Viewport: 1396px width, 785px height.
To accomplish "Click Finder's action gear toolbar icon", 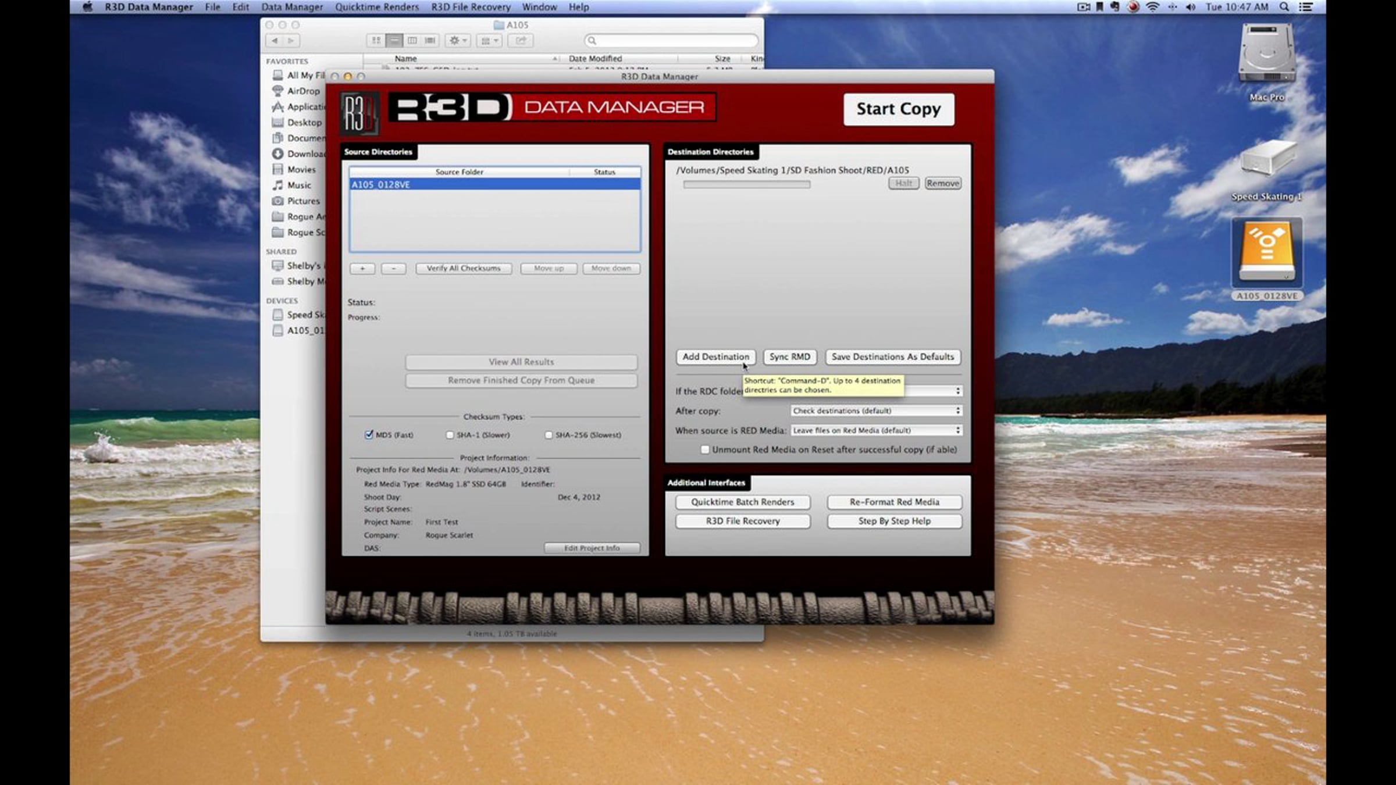I will pos(457,41).
